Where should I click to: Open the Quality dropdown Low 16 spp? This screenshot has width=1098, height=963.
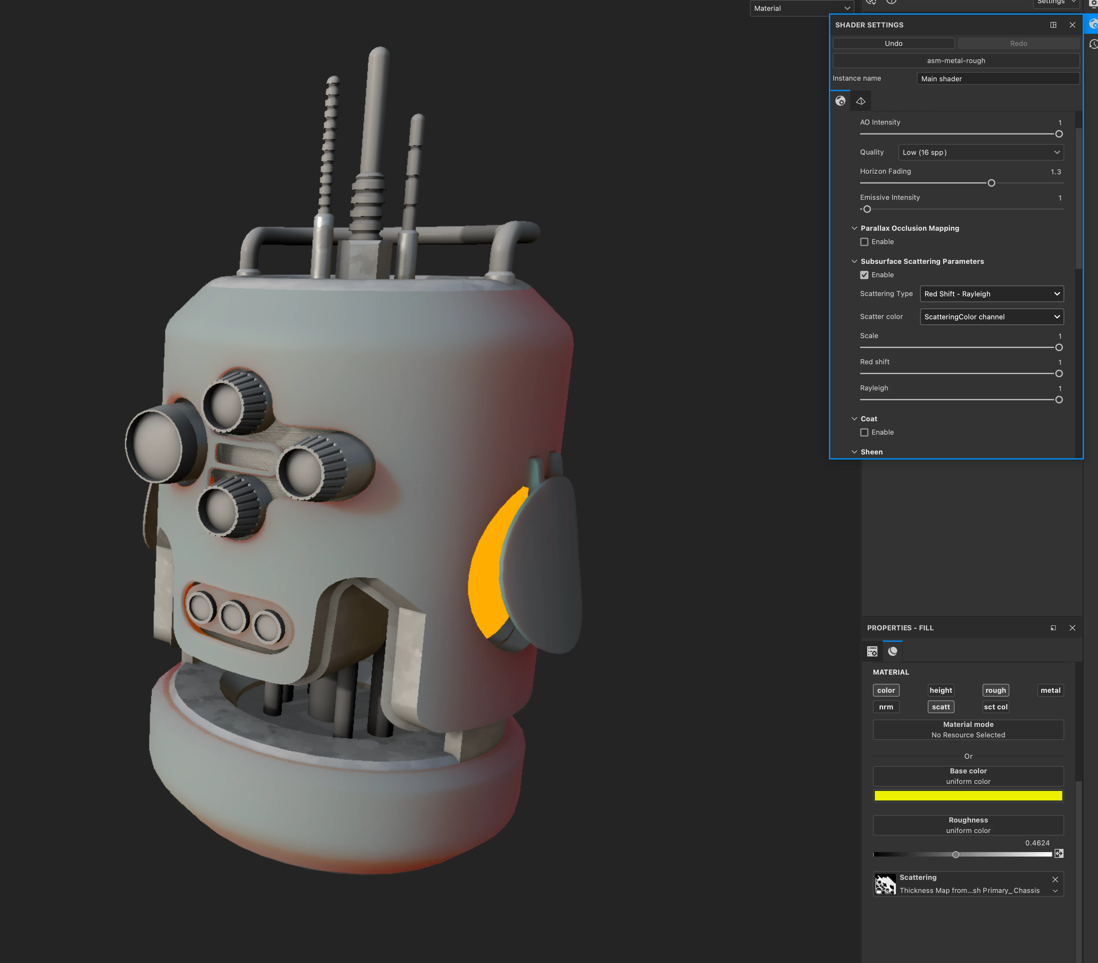coord(981,152)
